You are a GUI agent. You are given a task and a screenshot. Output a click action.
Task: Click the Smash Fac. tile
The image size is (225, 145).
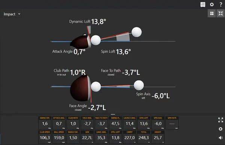(73, 137)
